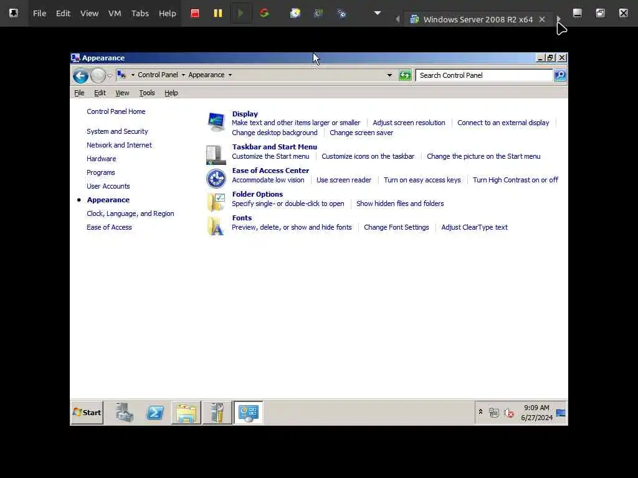Click Customize icons on the taskbar

[x=368, y=156]
